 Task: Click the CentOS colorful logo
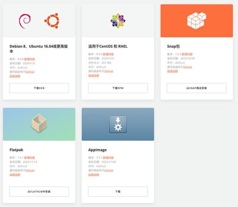click(118, 21)
